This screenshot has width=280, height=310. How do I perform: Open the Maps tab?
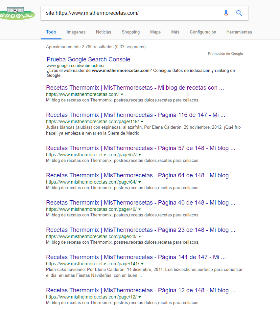pyautogui.click(x=155, y=32)
